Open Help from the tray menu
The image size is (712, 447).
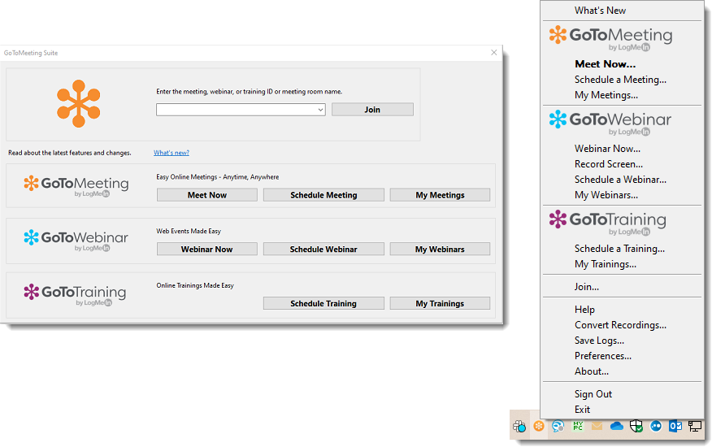pos(584,310)
